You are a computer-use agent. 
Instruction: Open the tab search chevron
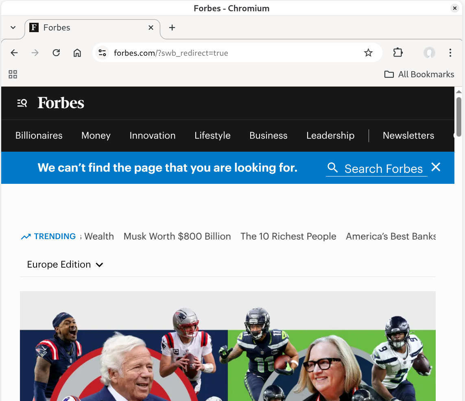[x=12, y=28]
